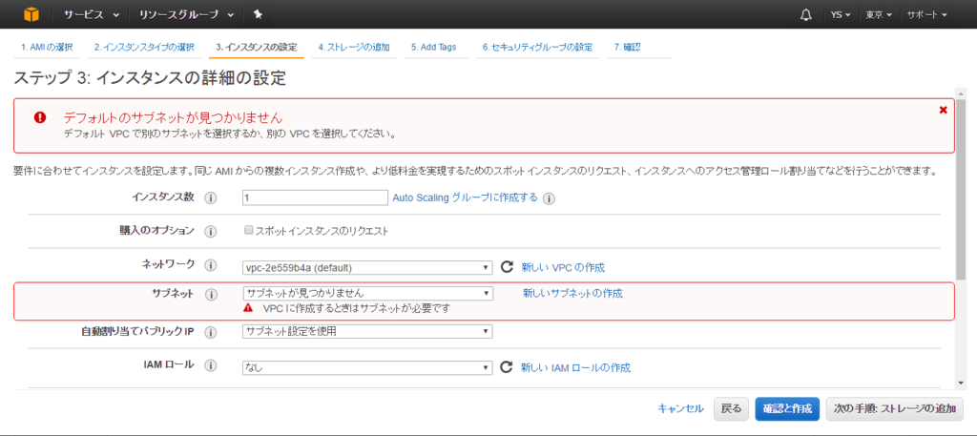Screen dimensions: 977x436
Task: Go to step 4. ストレージの追加
Action: click(x=354, y=48)
